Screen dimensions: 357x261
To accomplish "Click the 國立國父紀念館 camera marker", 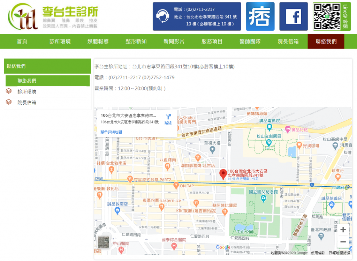I will point(264,199).
